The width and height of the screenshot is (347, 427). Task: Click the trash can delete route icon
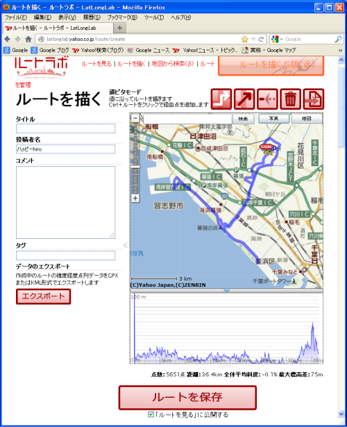point(290,99)
